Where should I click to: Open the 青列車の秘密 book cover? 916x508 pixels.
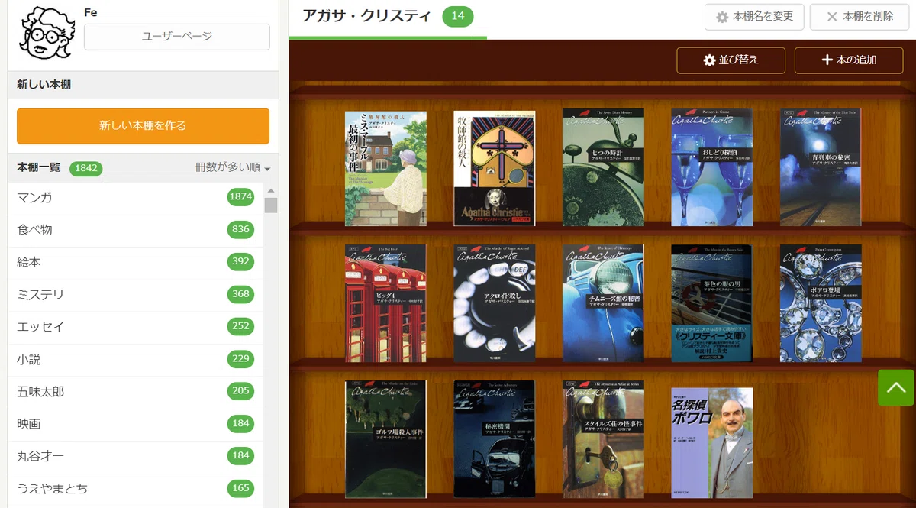click(x=821, y=167)
